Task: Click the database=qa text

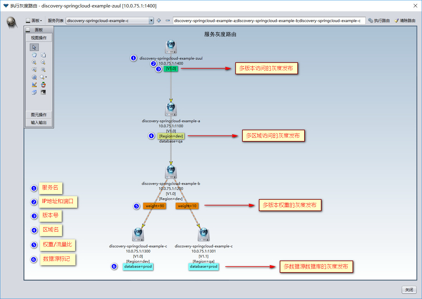Action: point(171,141)
